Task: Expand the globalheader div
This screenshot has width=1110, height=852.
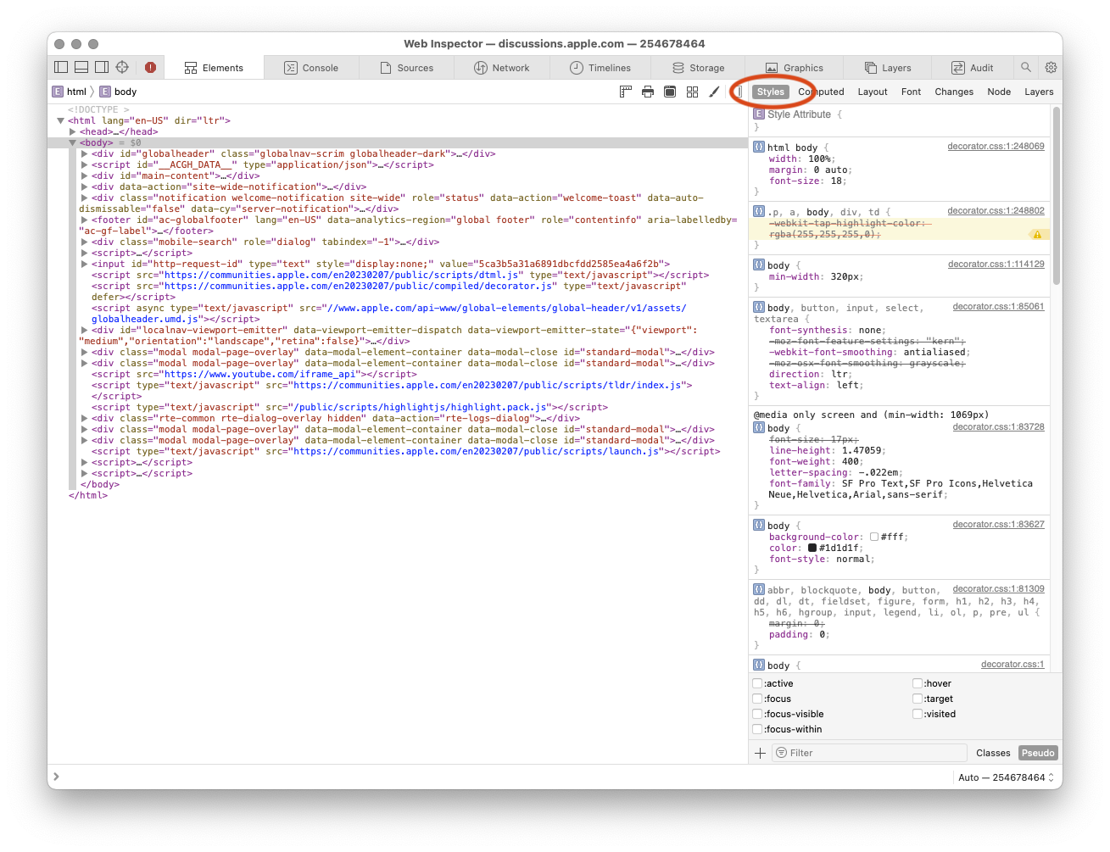Action: (x=85, y=153)
